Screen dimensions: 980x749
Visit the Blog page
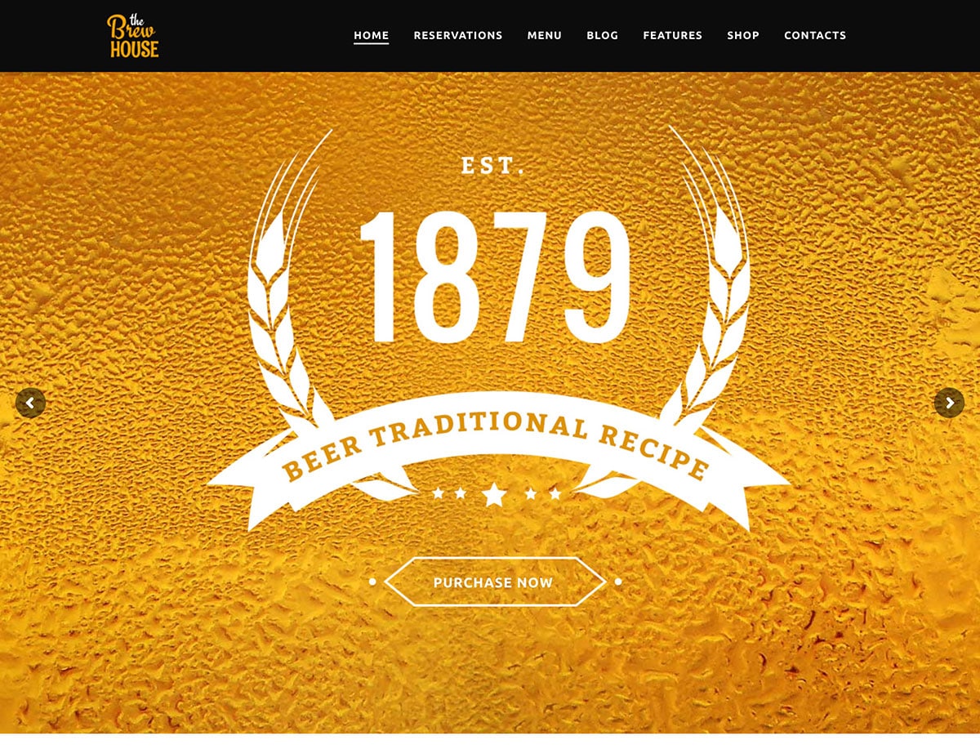click(603, 35)
